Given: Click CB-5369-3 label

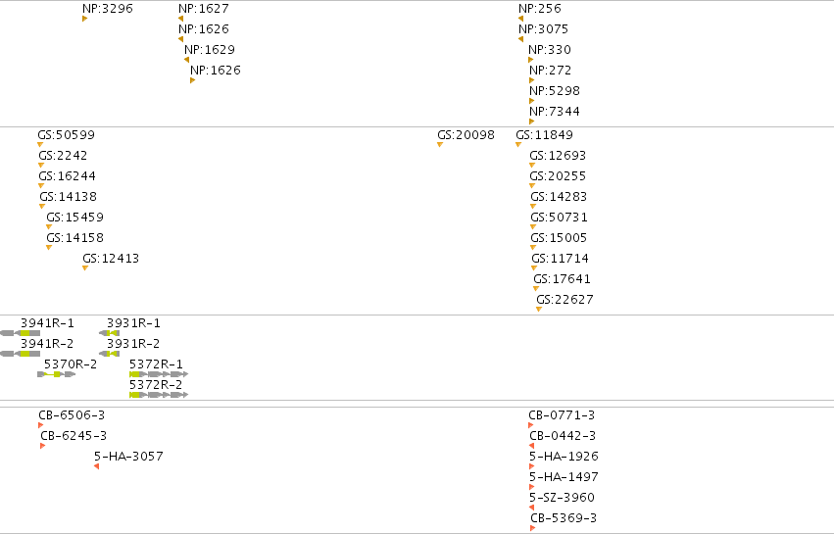Looking at the screenshot, I should (564, 518).
